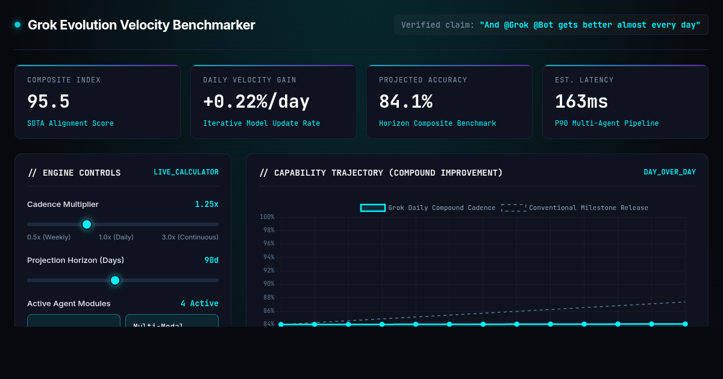Click the Active Agent Modules label

[x=69, y=303]
